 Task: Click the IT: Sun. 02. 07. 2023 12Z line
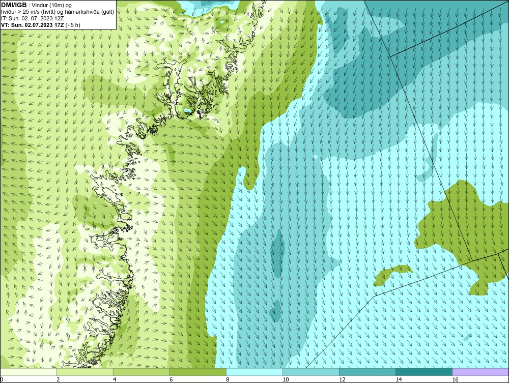tap(33, 18)
